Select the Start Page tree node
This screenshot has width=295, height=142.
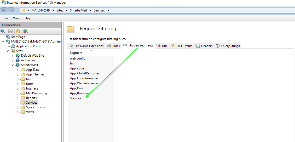pyautogui.click(x=18, y=37)
